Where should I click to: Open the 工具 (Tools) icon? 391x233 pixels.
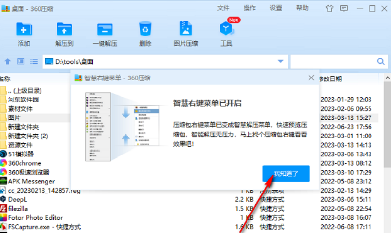pyautogui.click(x=226, y=28)
